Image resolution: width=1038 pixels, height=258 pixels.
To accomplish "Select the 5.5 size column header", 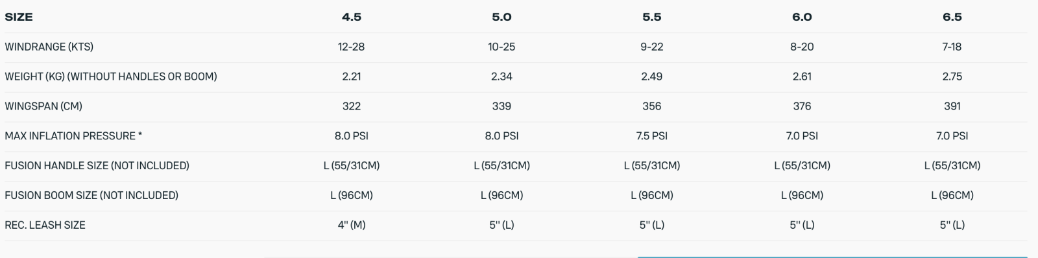I will (652, 17).
